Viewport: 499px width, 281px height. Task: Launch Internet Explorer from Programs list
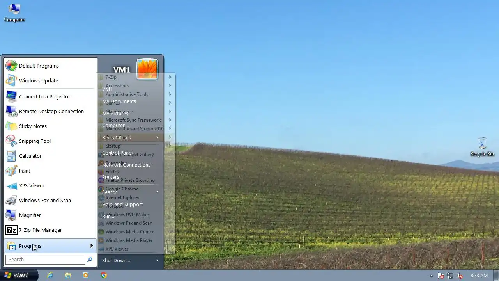136,197
